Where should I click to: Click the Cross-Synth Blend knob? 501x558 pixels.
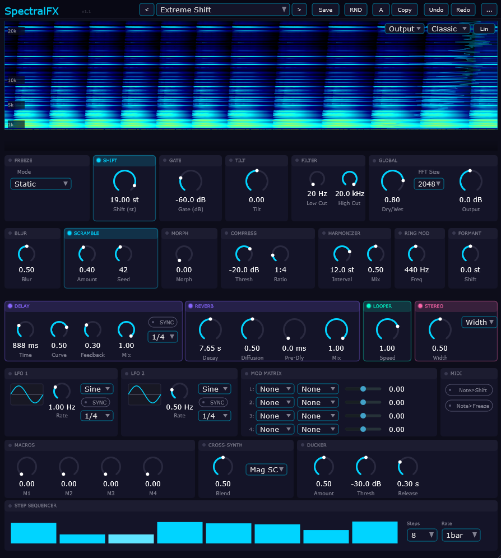coord(223,467)
